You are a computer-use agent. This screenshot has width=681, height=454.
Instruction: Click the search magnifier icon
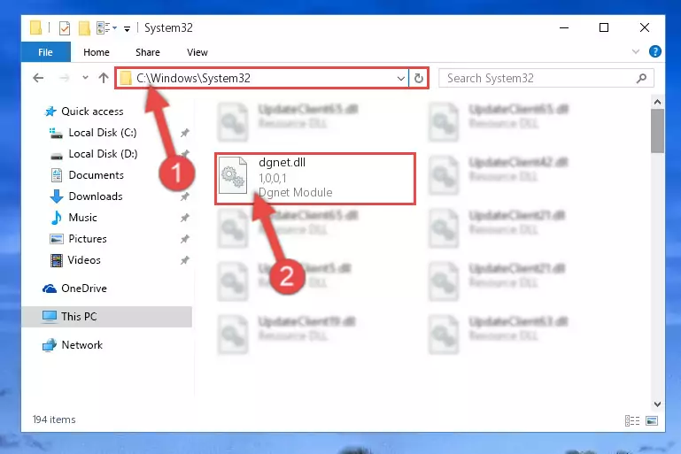(641, 78)
